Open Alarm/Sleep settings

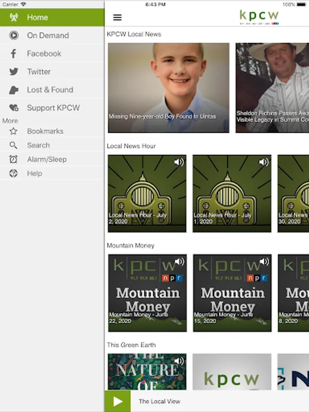click(52, 159)
